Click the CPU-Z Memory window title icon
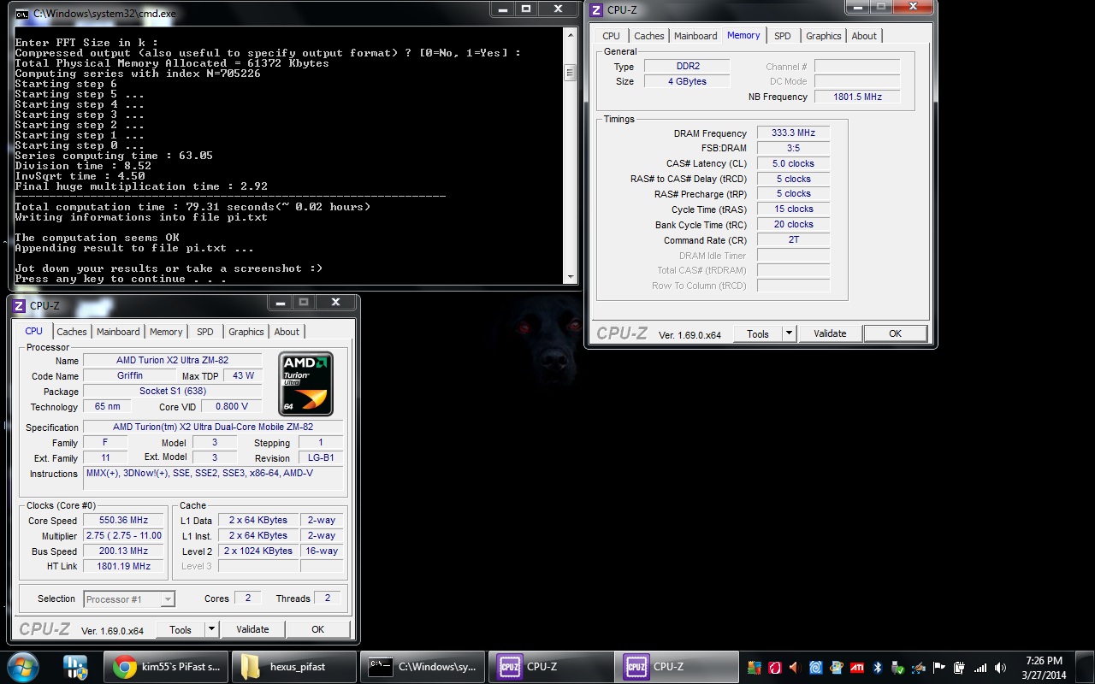Image resolution: width=1095 pixels, height=684 pixels. point(596,10)
